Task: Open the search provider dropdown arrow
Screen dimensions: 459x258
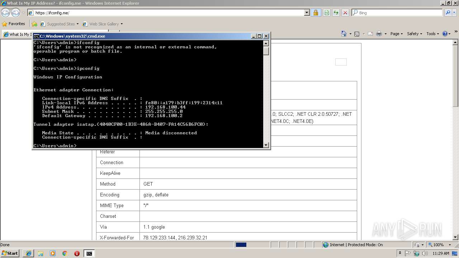Action: point(454,13)
